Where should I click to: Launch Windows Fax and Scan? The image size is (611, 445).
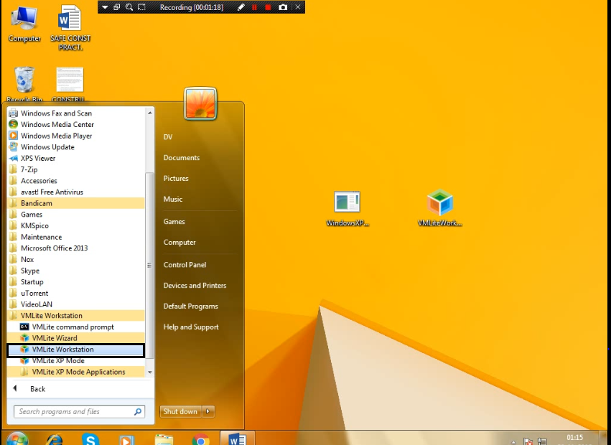[x=76, y=113]
